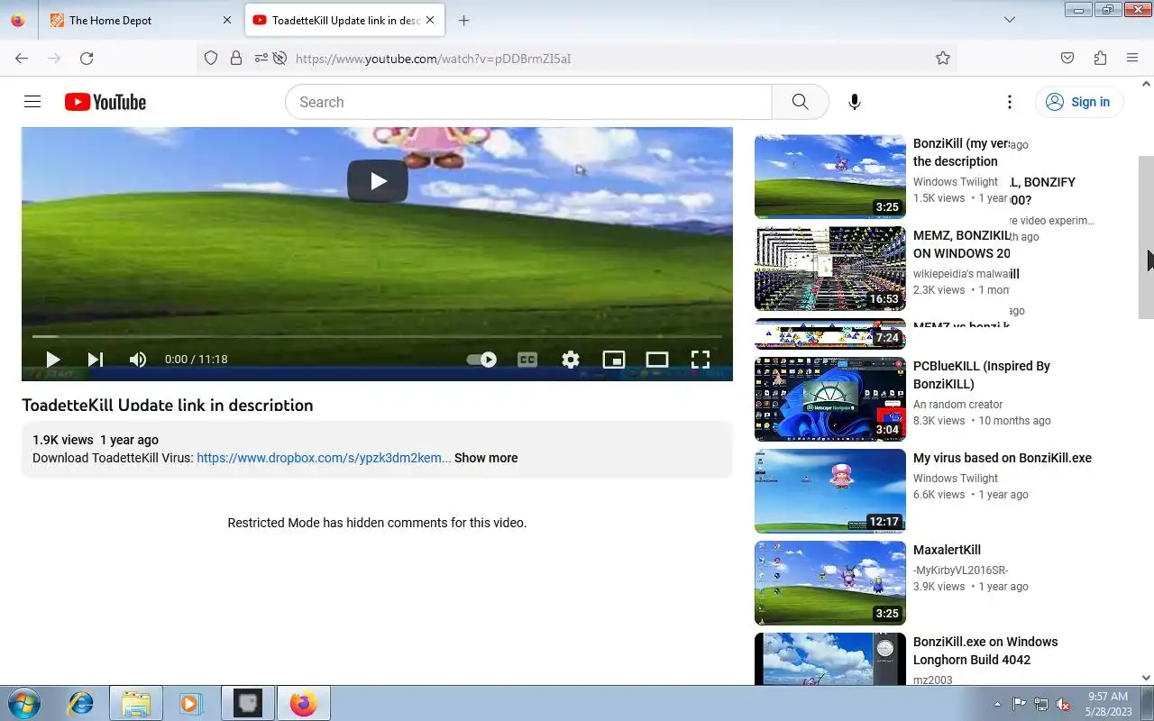Open a new browser tab
The width and height of the screenshot is (1154, 721).
463,20
